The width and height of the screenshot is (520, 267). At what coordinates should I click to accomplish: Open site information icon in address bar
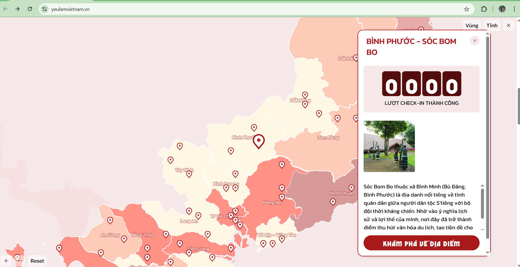(44, 9)
